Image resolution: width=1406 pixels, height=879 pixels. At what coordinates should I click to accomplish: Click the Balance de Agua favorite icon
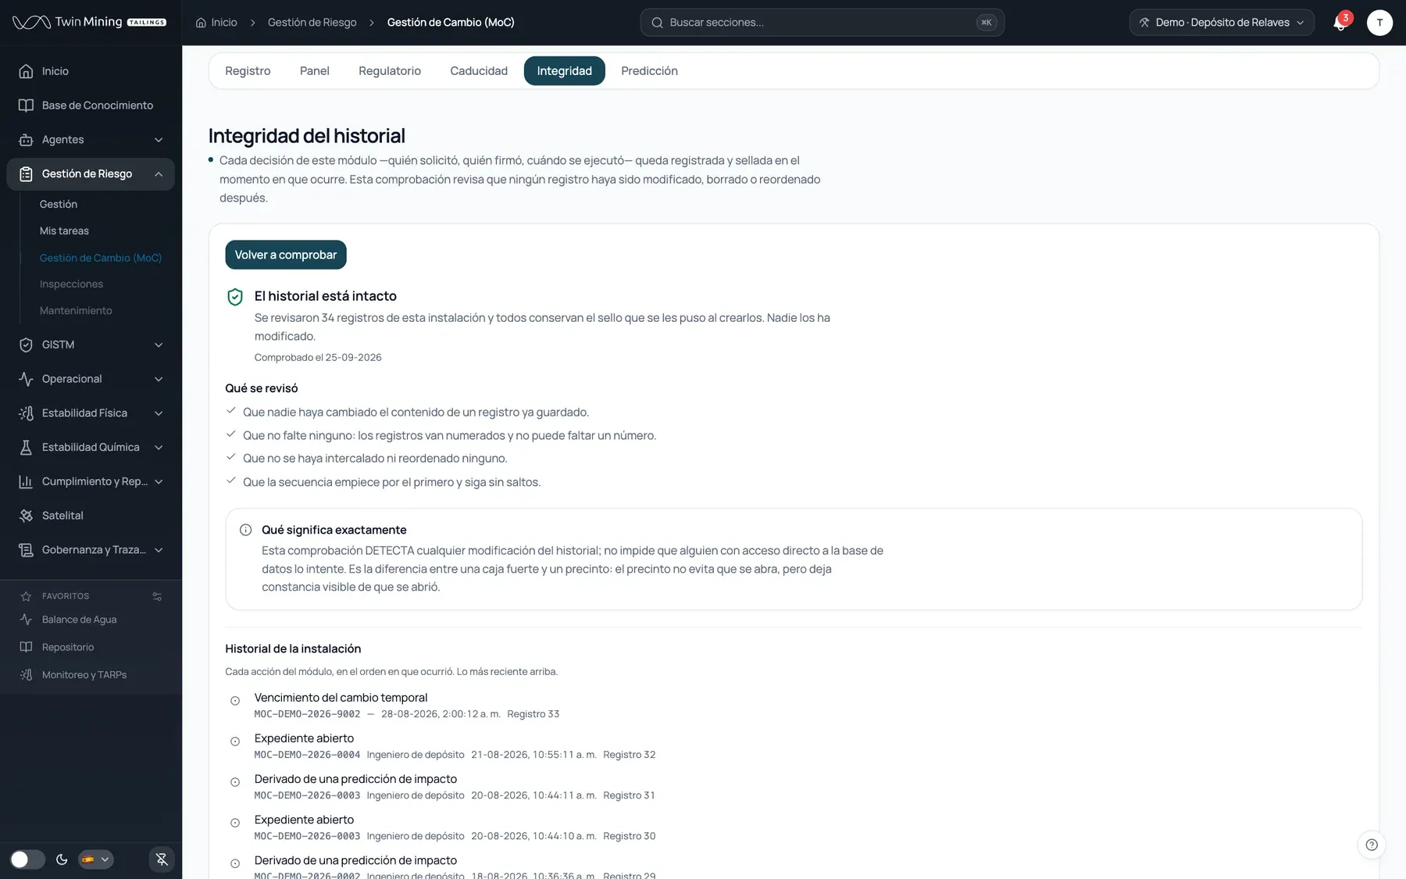[26, 620]
